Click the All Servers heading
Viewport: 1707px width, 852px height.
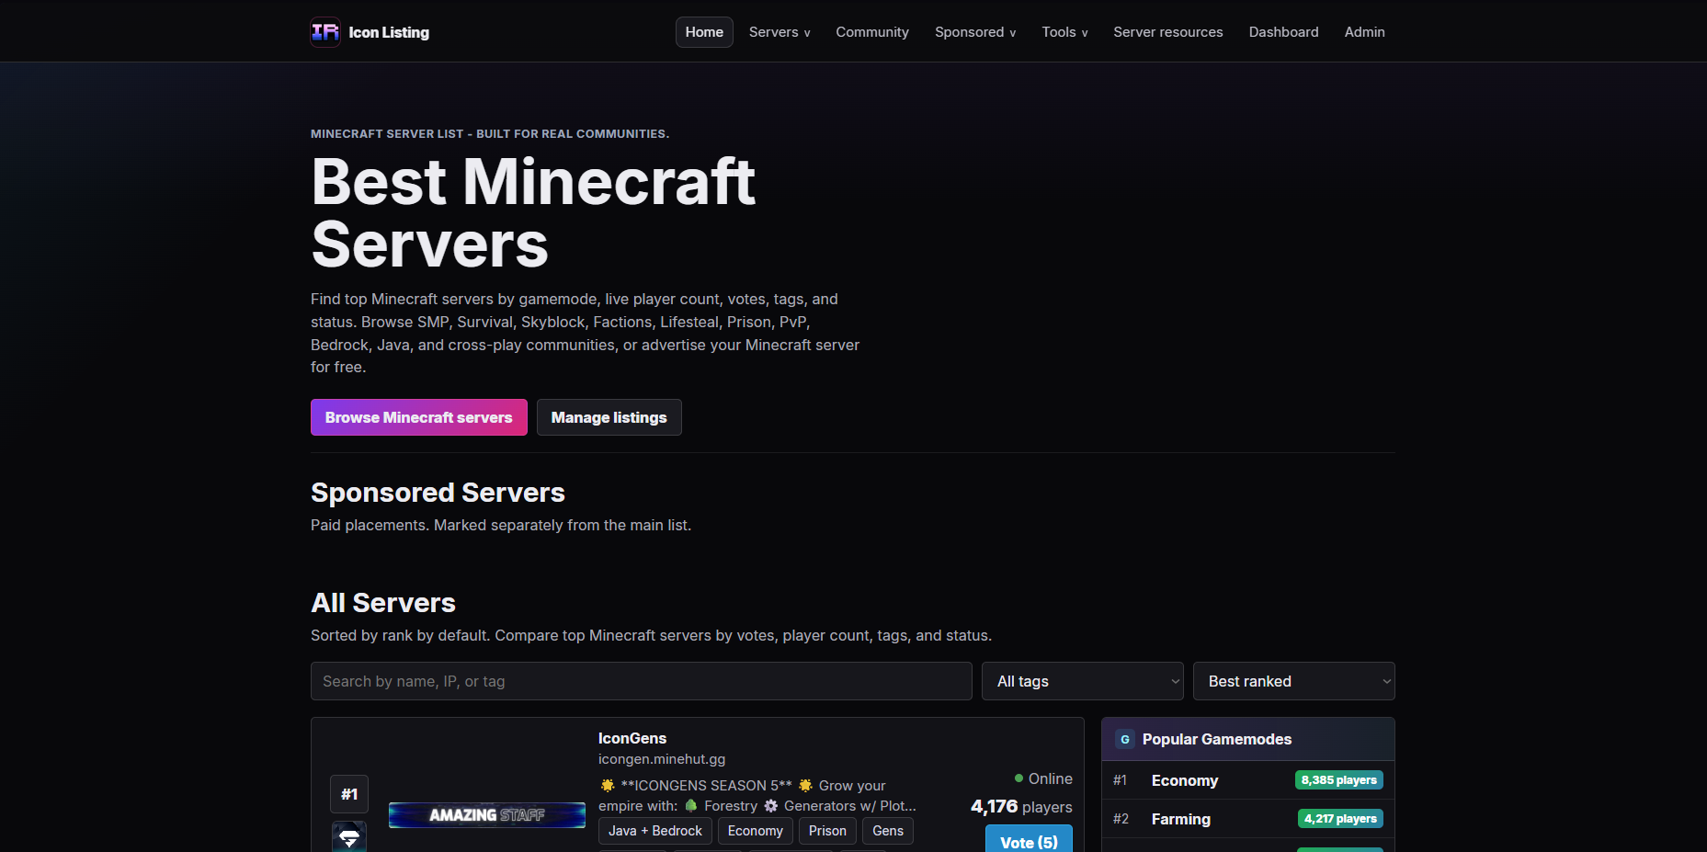click(383, 603)
